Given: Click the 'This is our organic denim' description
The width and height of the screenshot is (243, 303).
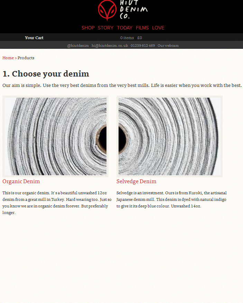Looking at the screenshot, I should point(57,203).
